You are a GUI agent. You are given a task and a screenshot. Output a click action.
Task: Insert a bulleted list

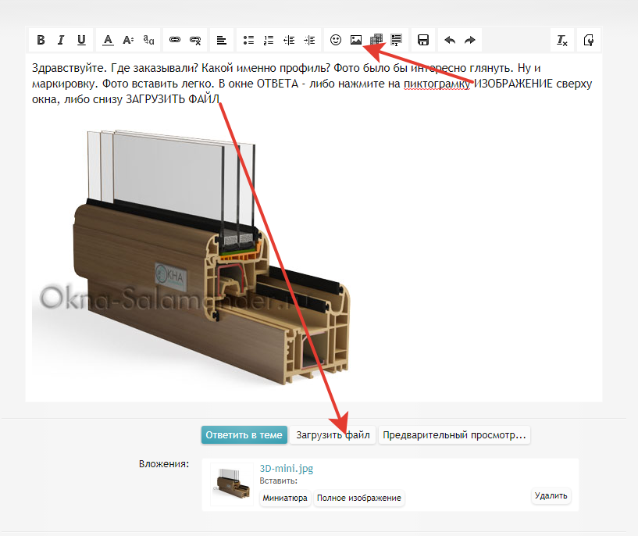(248, 40)
